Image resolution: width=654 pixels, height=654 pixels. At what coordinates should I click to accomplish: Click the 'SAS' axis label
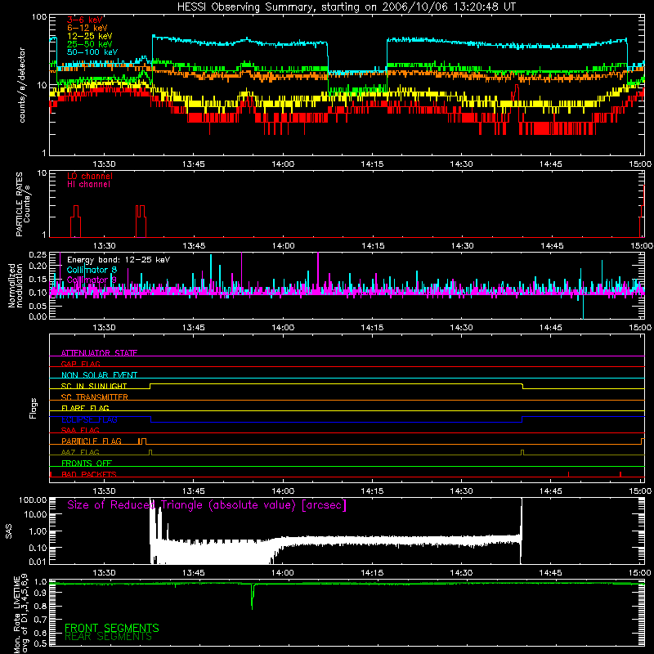[x=9, y=531]
